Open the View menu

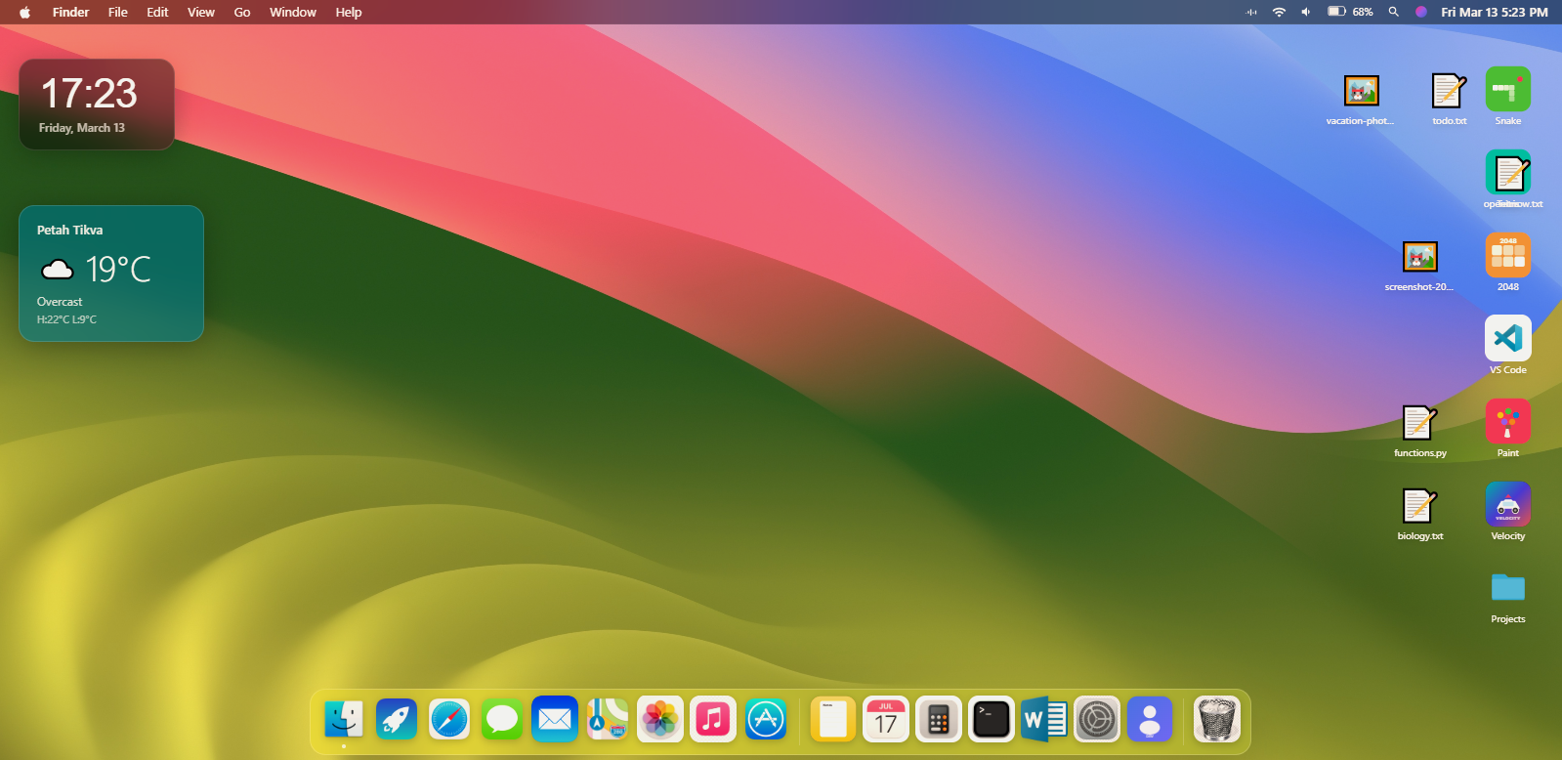coord(201,12)
